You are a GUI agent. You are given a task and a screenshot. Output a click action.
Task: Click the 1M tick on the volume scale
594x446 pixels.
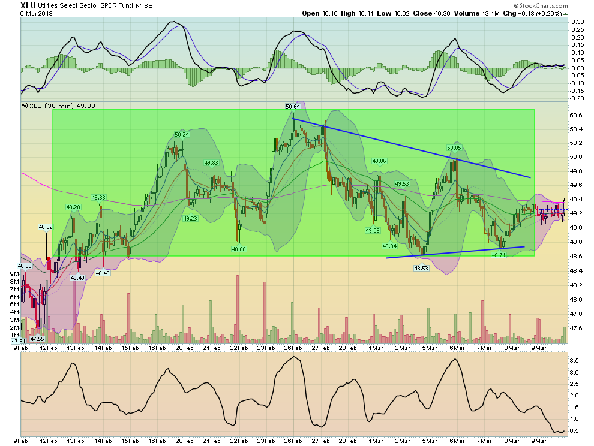14,336
